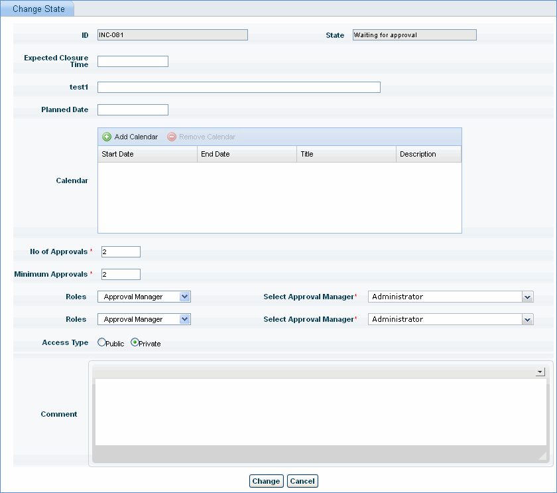557x493 pixels.
Task: Expand the comment editor toolbar arrow
Action: coord(540,372)
